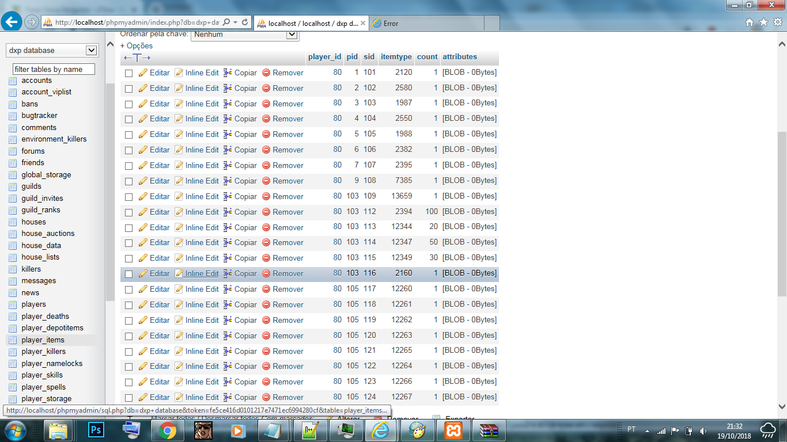This screenshot has width=787, height=442.
Task: Switch to the Error browser tab
Action: (x=391, y=24)
